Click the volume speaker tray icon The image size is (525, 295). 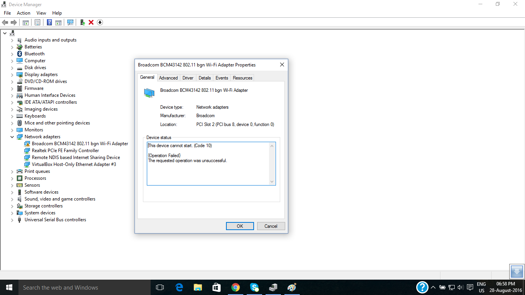[x=460, y=287]
